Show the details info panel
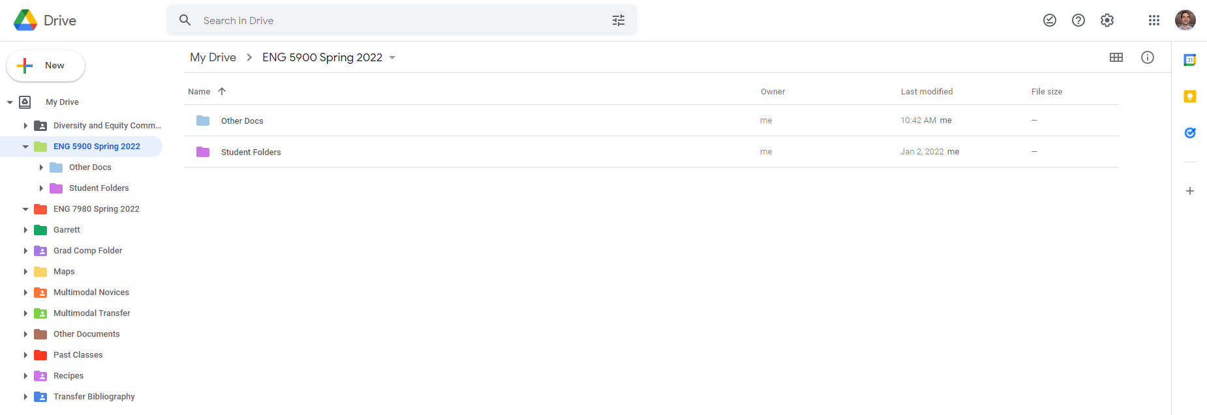Screen dimensions: 1207x415 pos(1148,57)
